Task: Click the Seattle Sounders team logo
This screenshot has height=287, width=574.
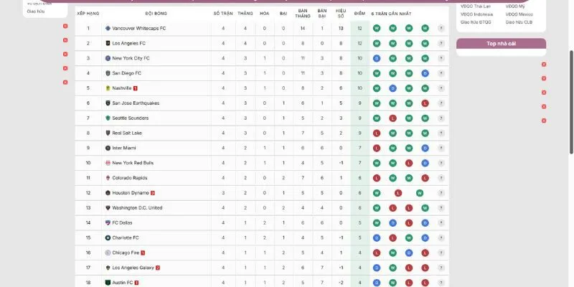Action: 108,118
